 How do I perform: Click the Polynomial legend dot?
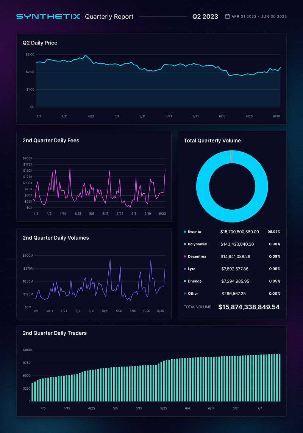coord(185,244)
